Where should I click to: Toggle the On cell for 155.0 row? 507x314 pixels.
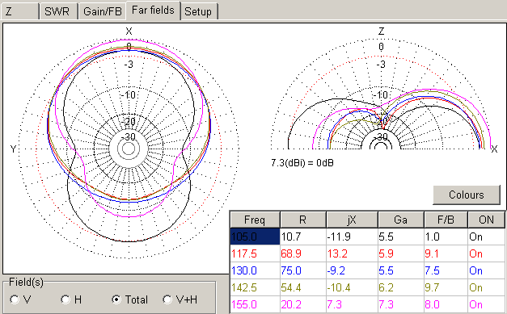(x=486, y=304)
